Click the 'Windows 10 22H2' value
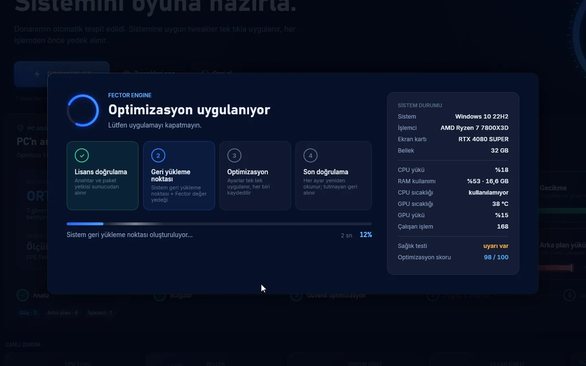The width and height of the screenshot is (586, 366). tap(482, 116)
